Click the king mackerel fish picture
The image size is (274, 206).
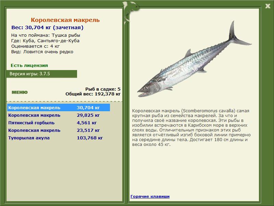click(194, 59)
